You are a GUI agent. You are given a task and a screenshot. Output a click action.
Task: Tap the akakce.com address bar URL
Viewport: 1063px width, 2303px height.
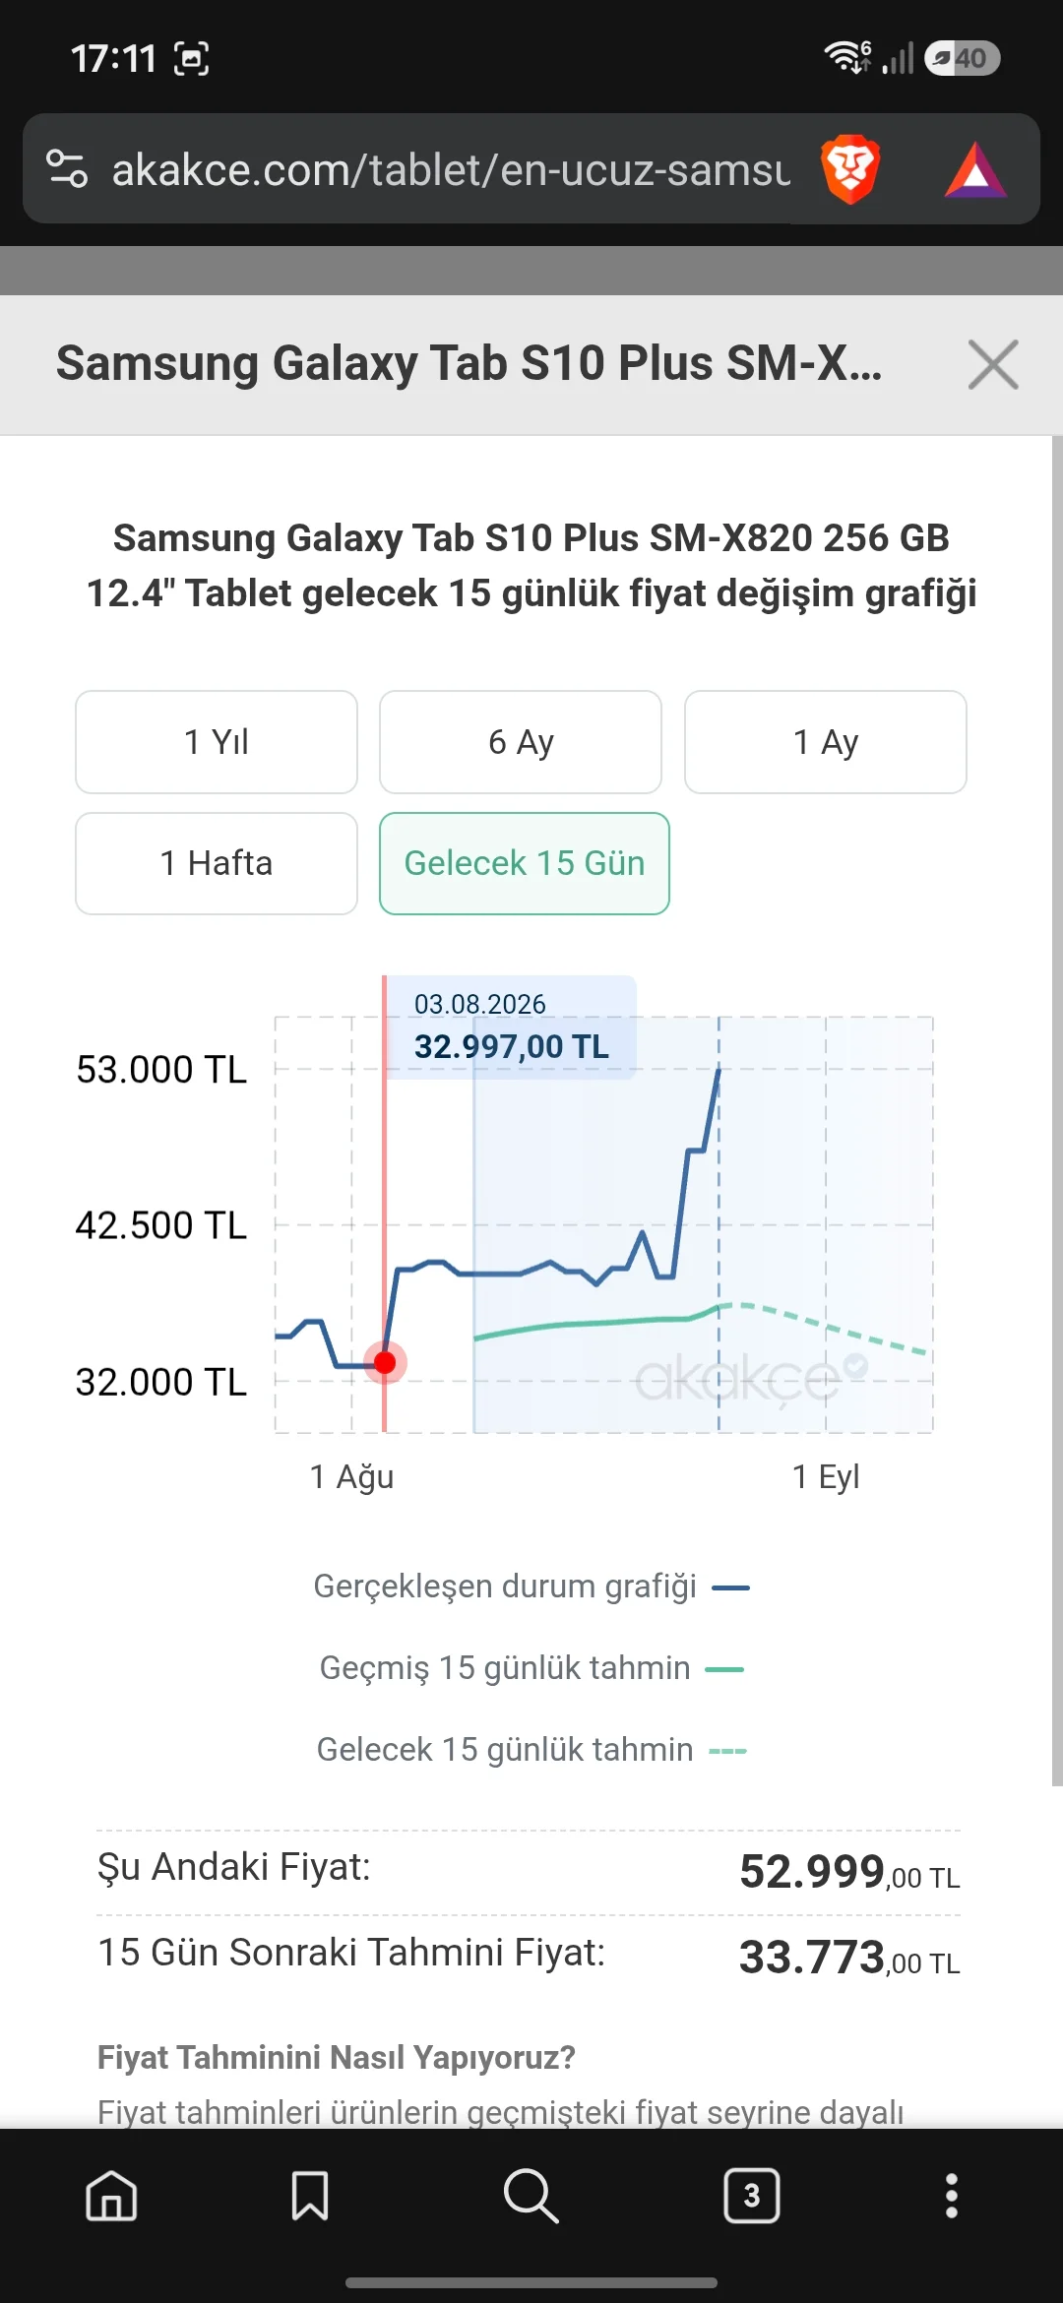451,169
